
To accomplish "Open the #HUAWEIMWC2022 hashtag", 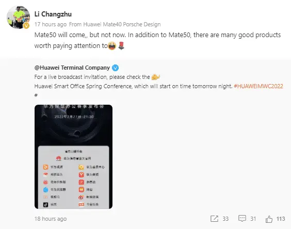I will coord(258,86).
